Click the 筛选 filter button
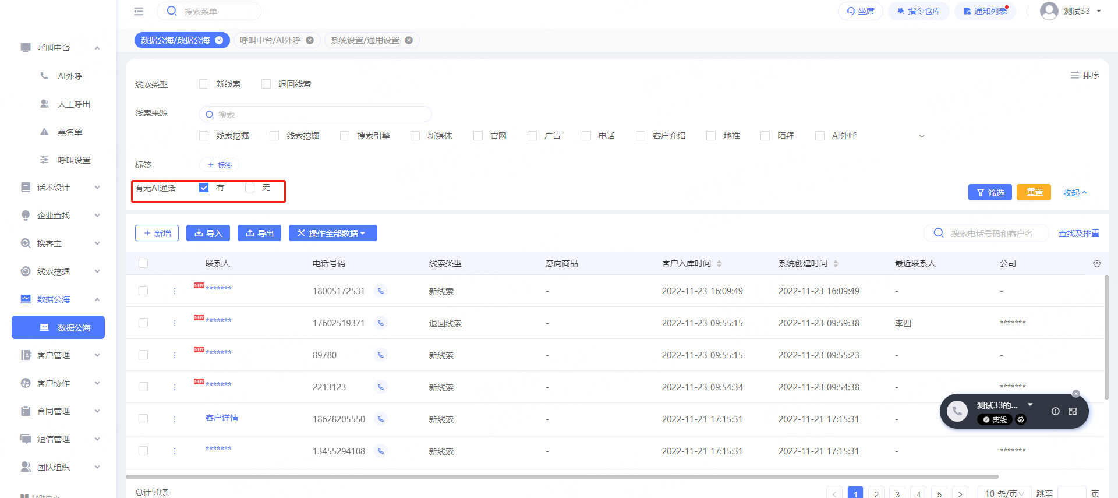Viewport: 1118px width, 498px height. (x=990, y=192)
